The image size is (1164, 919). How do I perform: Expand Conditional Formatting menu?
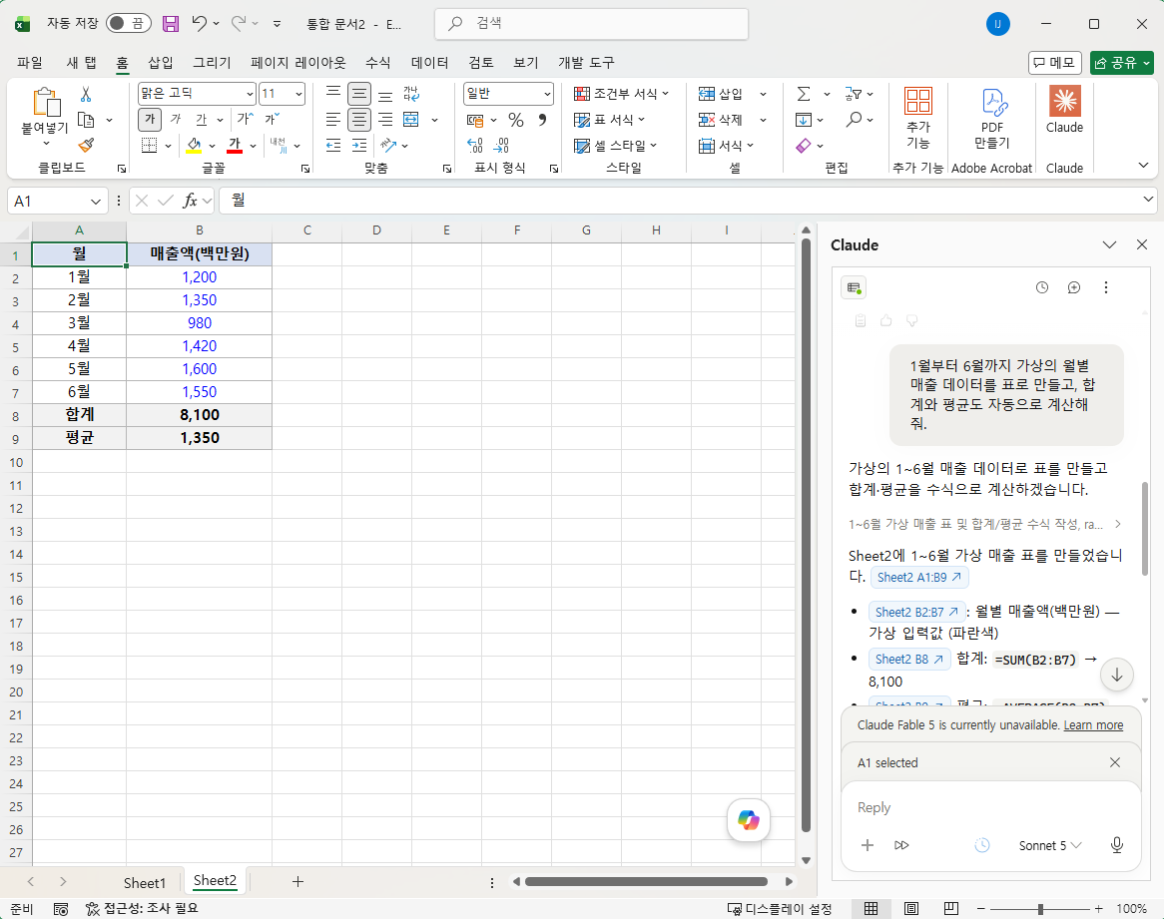click(x=621, y=94)
